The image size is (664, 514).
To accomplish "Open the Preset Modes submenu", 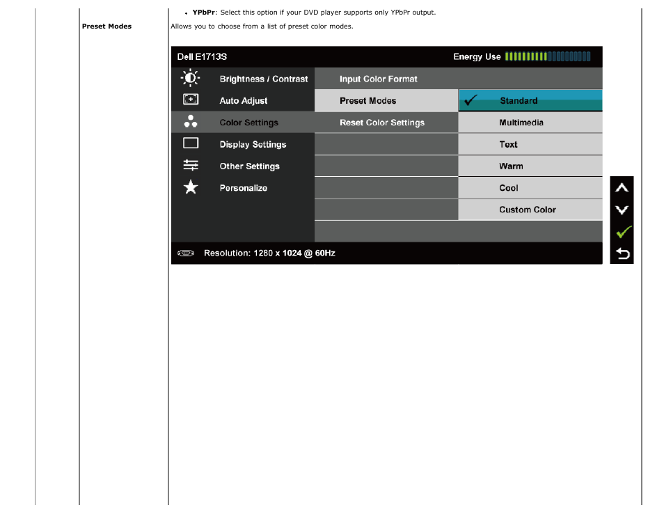I will (x=386, y=100).
